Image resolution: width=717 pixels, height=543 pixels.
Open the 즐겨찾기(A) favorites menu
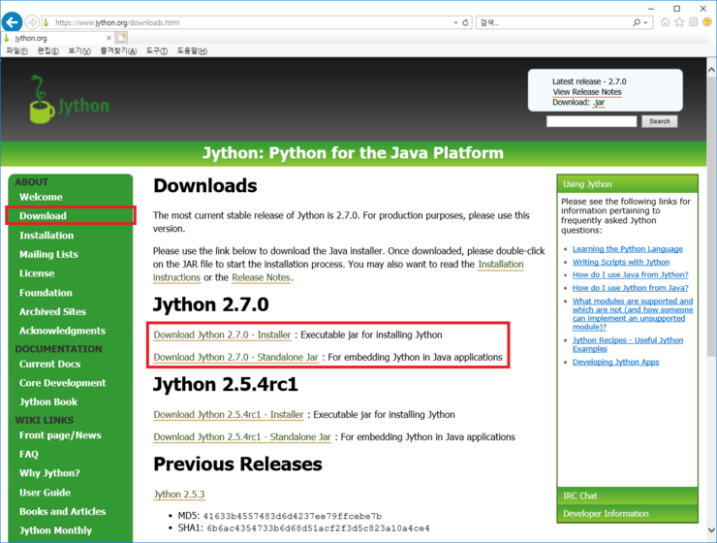(x=117, y=50)
